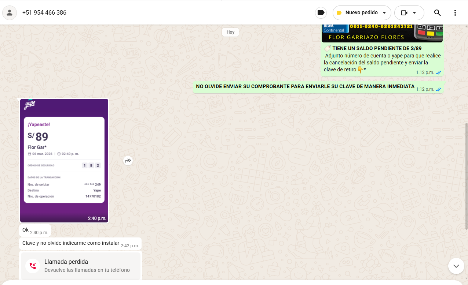Start a video call with camera icon

click(404, 13)
